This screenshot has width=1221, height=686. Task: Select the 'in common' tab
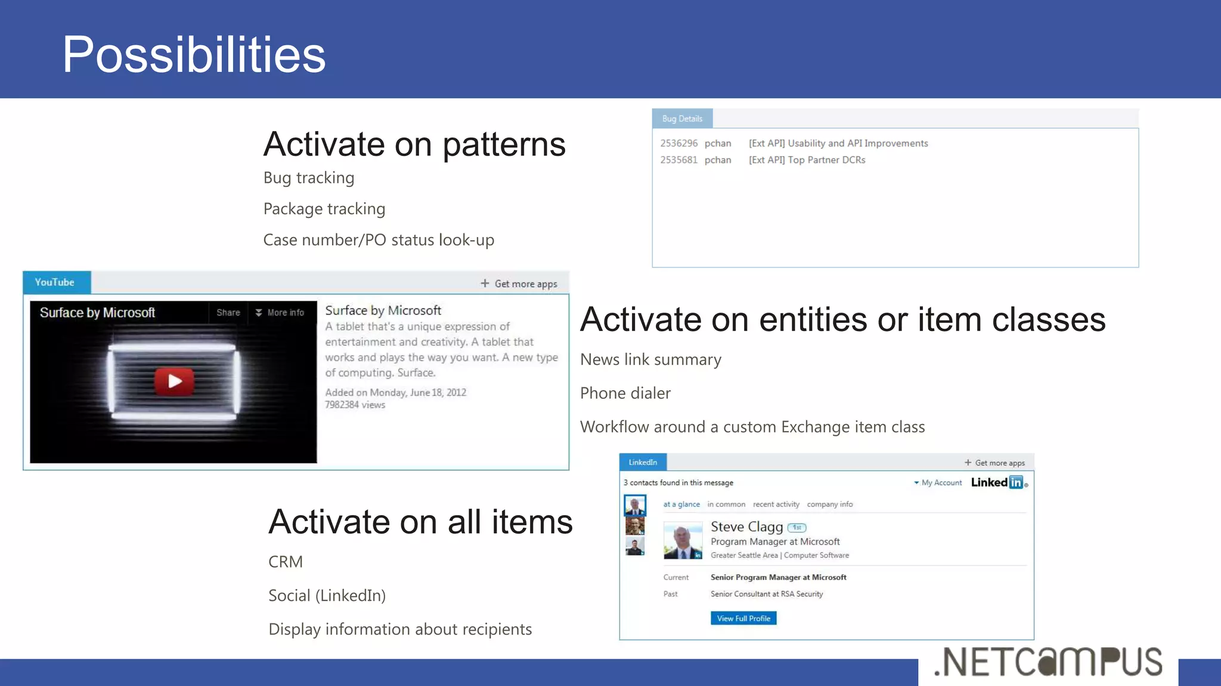click(x=726, y=504)
